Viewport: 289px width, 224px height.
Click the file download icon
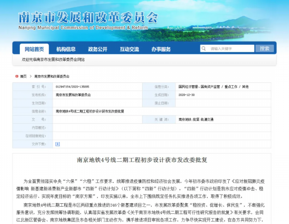[x=57, y=144]
